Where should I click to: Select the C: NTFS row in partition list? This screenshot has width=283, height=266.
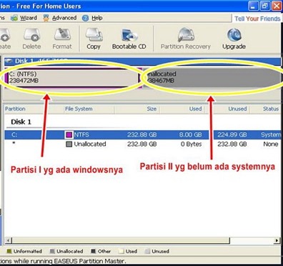[x=142, y=135]
